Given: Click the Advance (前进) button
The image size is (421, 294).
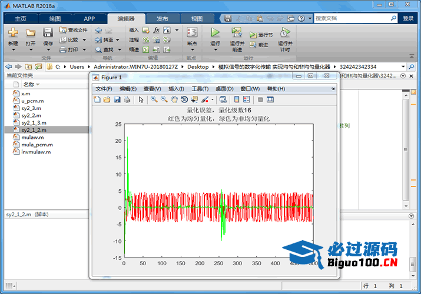Looking at the screenshot, I should coord(259,45).
